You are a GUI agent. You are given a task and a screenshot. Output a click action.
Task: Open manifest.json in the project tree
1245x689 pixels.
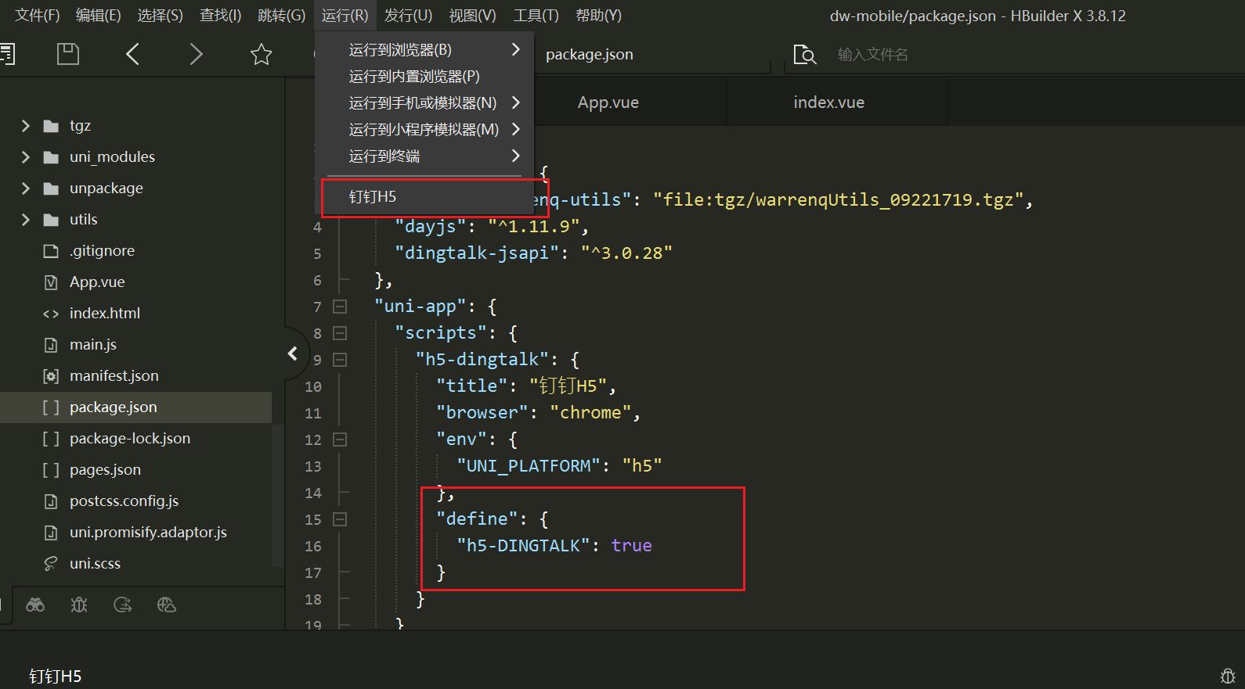(114, 376)
